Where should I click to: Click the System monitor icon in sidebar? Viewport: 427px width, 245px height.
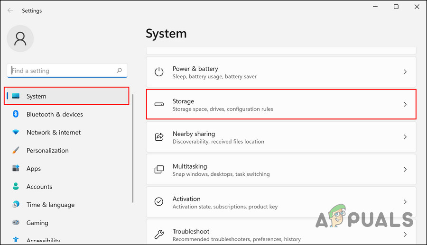[x=16, y=96]
